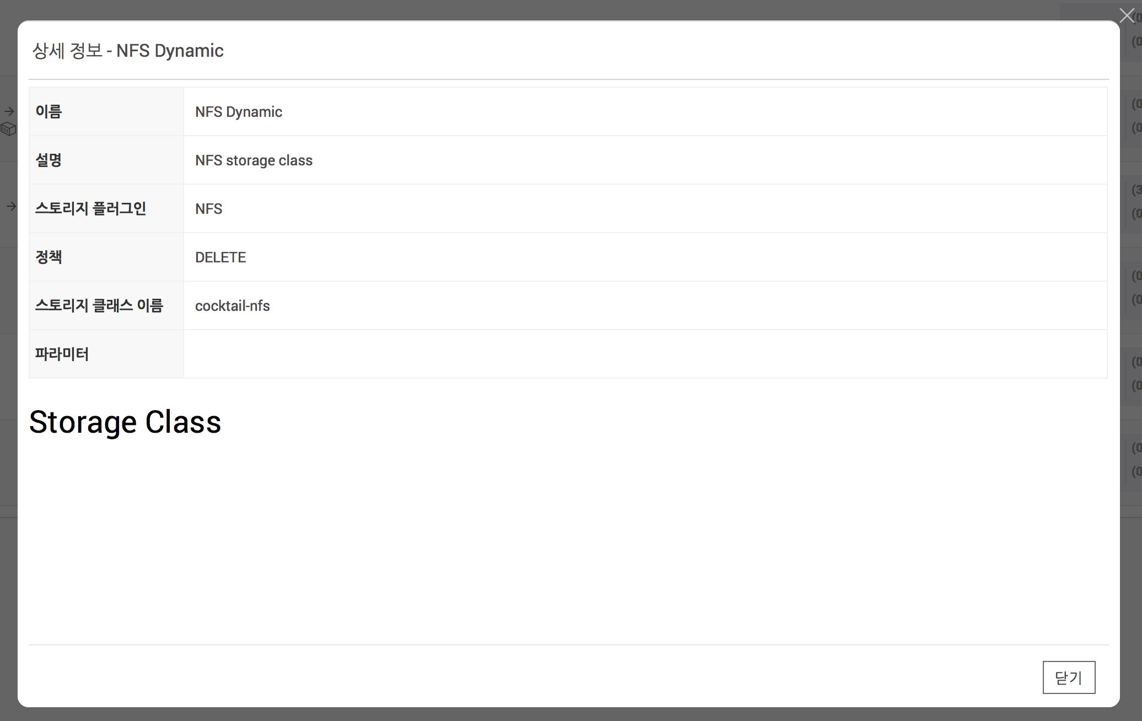The height and width of the screenshot is (721, 1142).
Task: Click the Storage Class heading
Action: click(x=125, y=423)
